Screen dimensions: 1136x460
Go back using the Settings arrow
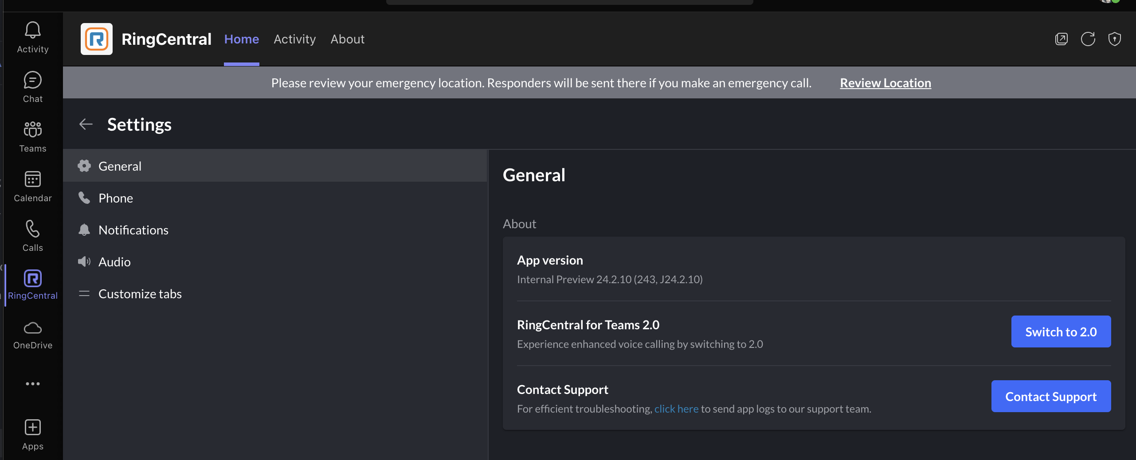click(86, 125)
